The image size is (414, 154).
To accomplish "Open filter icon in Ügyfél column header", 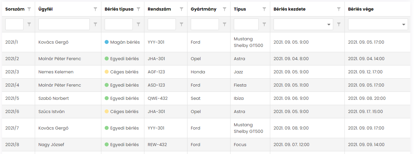I will [x=95, y=9].
